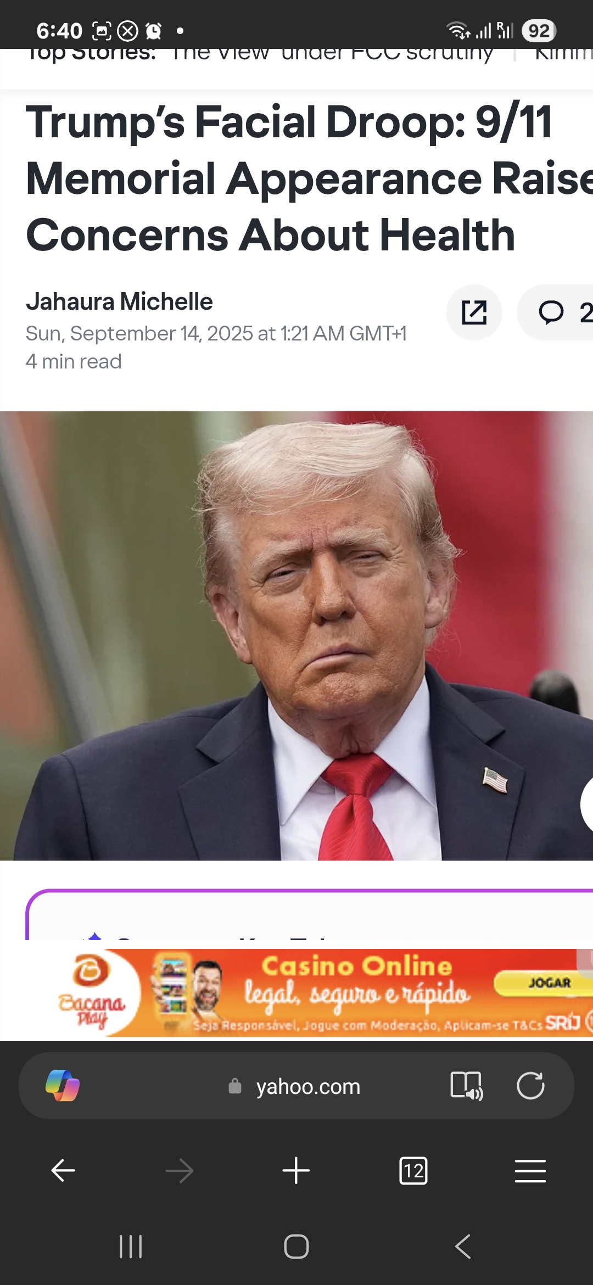The height and width of the screenshot is (1285, 593).
Task: Tap the article's main photo
Action: (x=296, y=635)
